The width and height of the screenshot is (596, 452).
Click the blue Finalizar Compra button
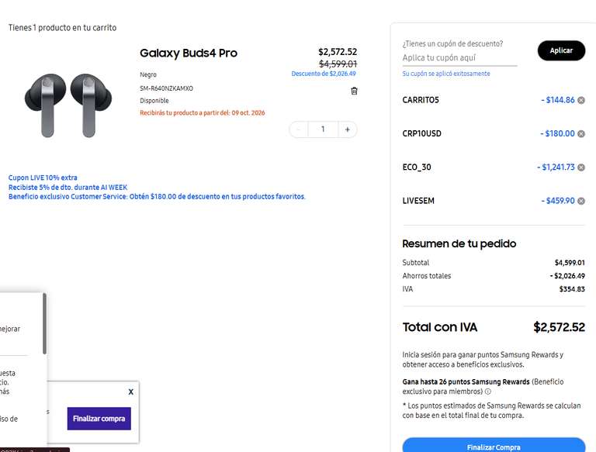(x=494, y=446)
